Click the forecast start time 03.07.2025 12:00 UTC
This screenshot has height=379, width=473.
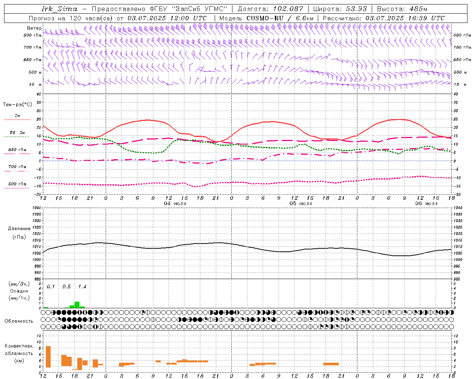click(167, 18)
